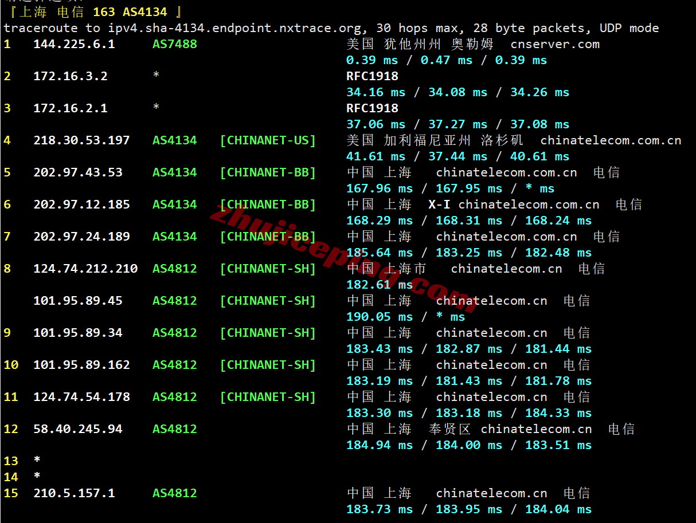This screenshot has width=696, height=523.
Task: Click the traceroute command header line
Action: (331, 28)
